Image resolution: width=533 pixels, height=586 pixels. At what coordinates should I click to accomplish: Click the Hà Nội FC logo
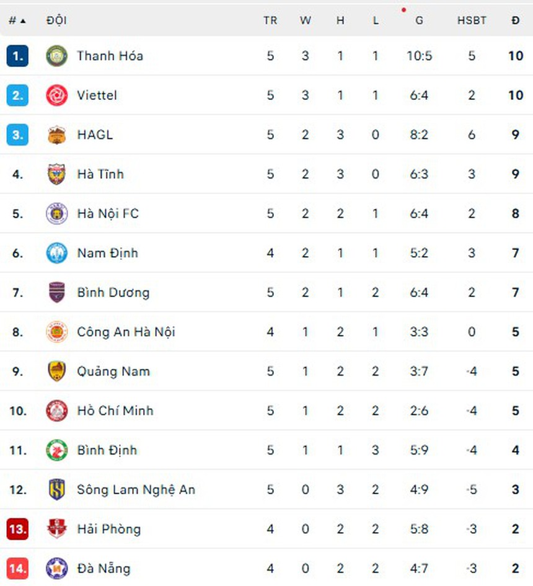[x=58, y=214]
